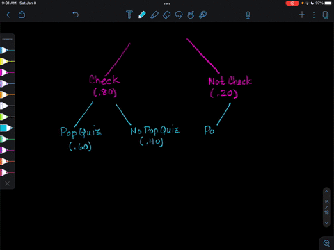Pick the purple pen
Screen dimensions: 334x250
[6, 150]
